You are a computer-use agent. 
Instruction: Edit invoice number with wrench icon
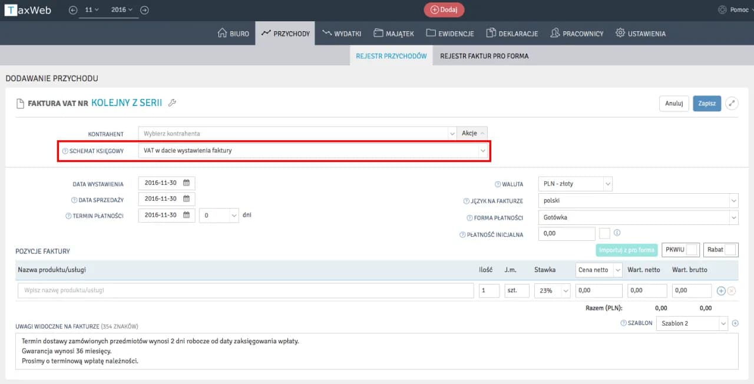172,103
